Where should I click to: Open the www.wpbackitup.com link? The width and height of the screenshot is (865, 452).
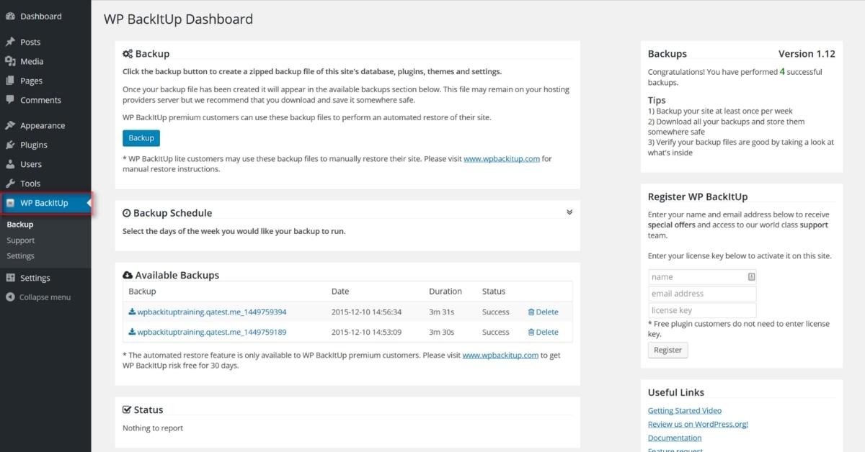point(502,158)
